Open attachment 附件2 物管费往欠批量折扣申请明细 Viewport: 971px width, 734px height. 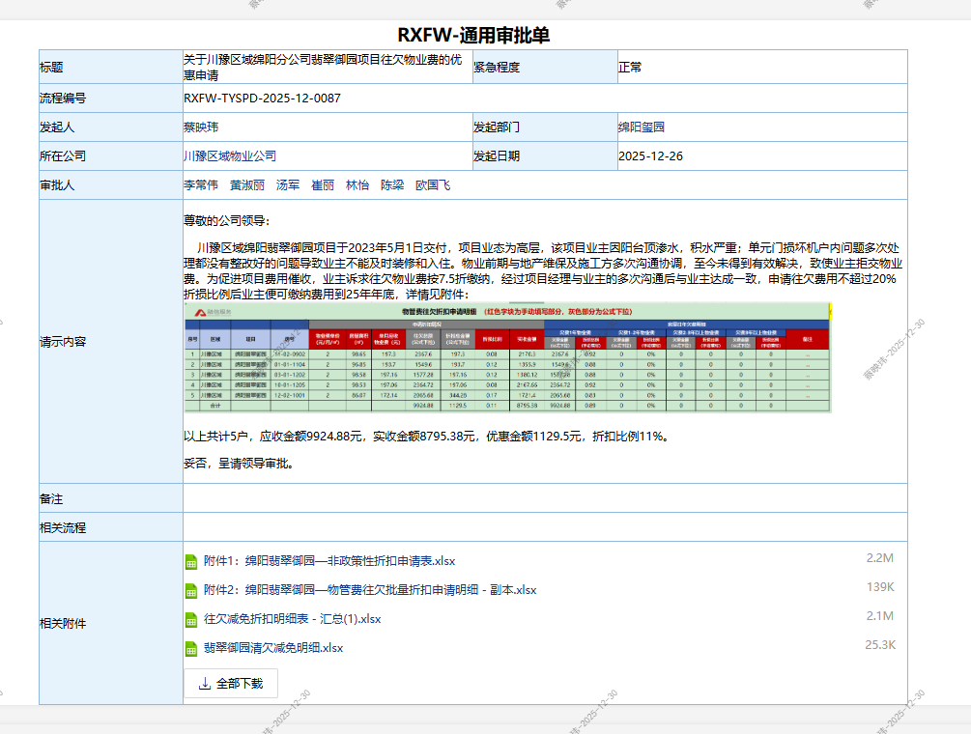click(369, 590)
